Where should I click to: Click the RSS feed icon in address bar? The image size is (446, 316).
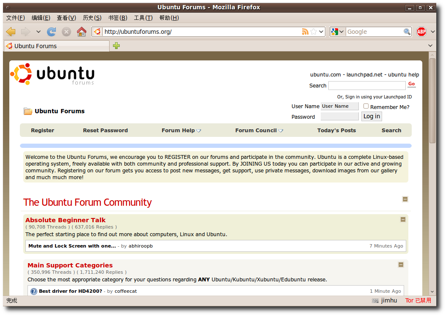pos(305,32)
